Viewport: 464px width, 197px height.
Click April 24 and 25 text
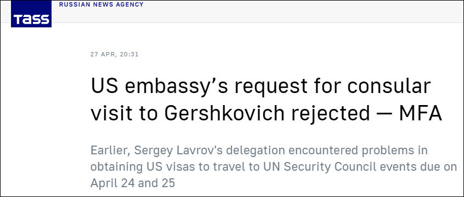133,183
